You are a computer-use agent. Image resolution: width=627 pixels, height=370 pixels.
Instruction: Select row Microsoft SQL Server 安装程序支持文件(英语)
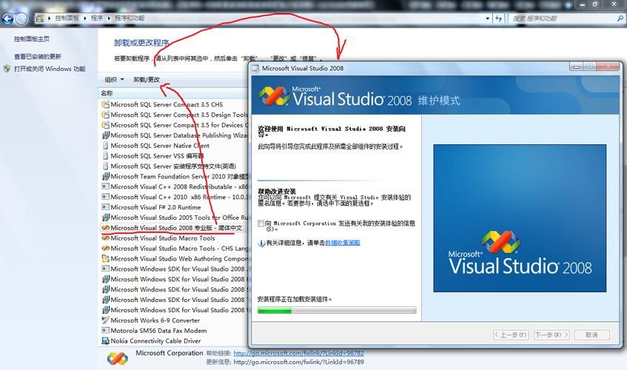[173, 166]
